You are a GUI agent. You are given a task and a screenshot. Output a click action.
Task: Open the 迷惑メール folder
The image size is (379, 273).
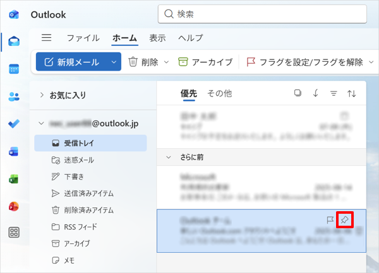click(x=90, y=160)
